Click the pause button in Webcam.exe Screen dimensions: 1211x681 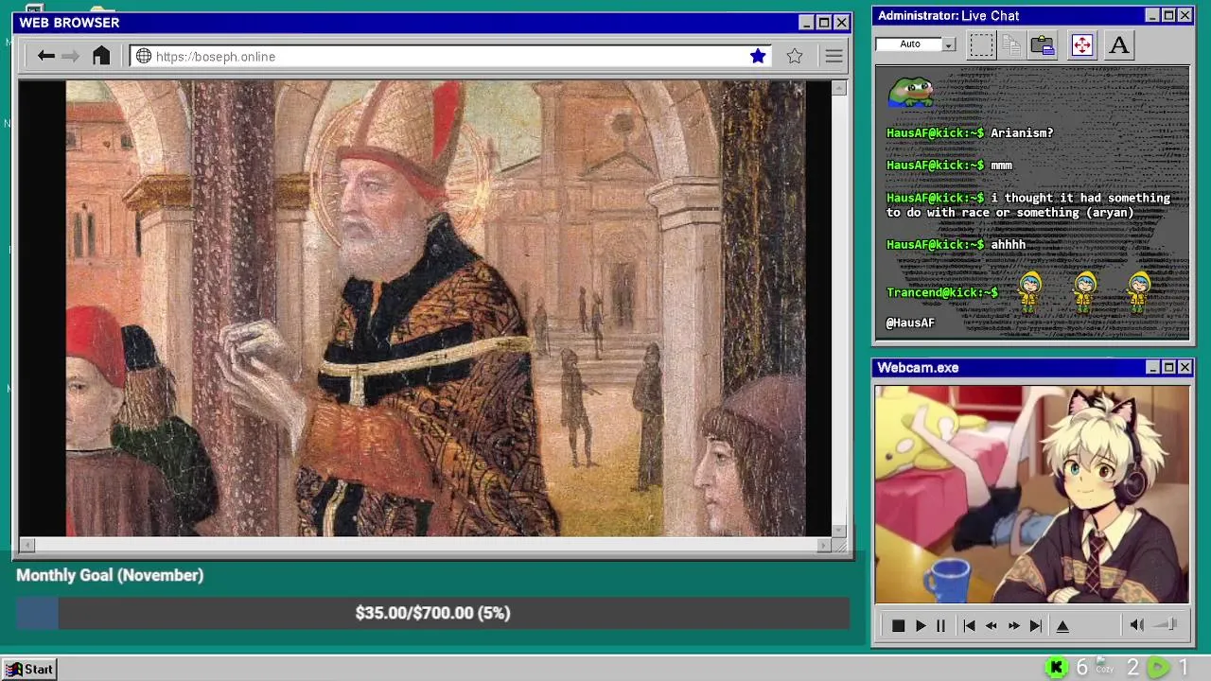[x=940, y=625]
